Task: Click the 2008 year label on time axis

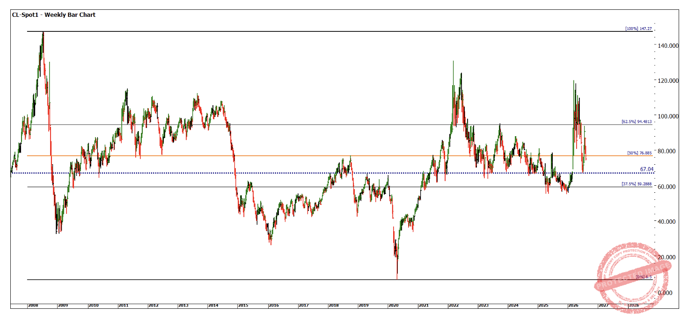Action: (x=33, y=305)
